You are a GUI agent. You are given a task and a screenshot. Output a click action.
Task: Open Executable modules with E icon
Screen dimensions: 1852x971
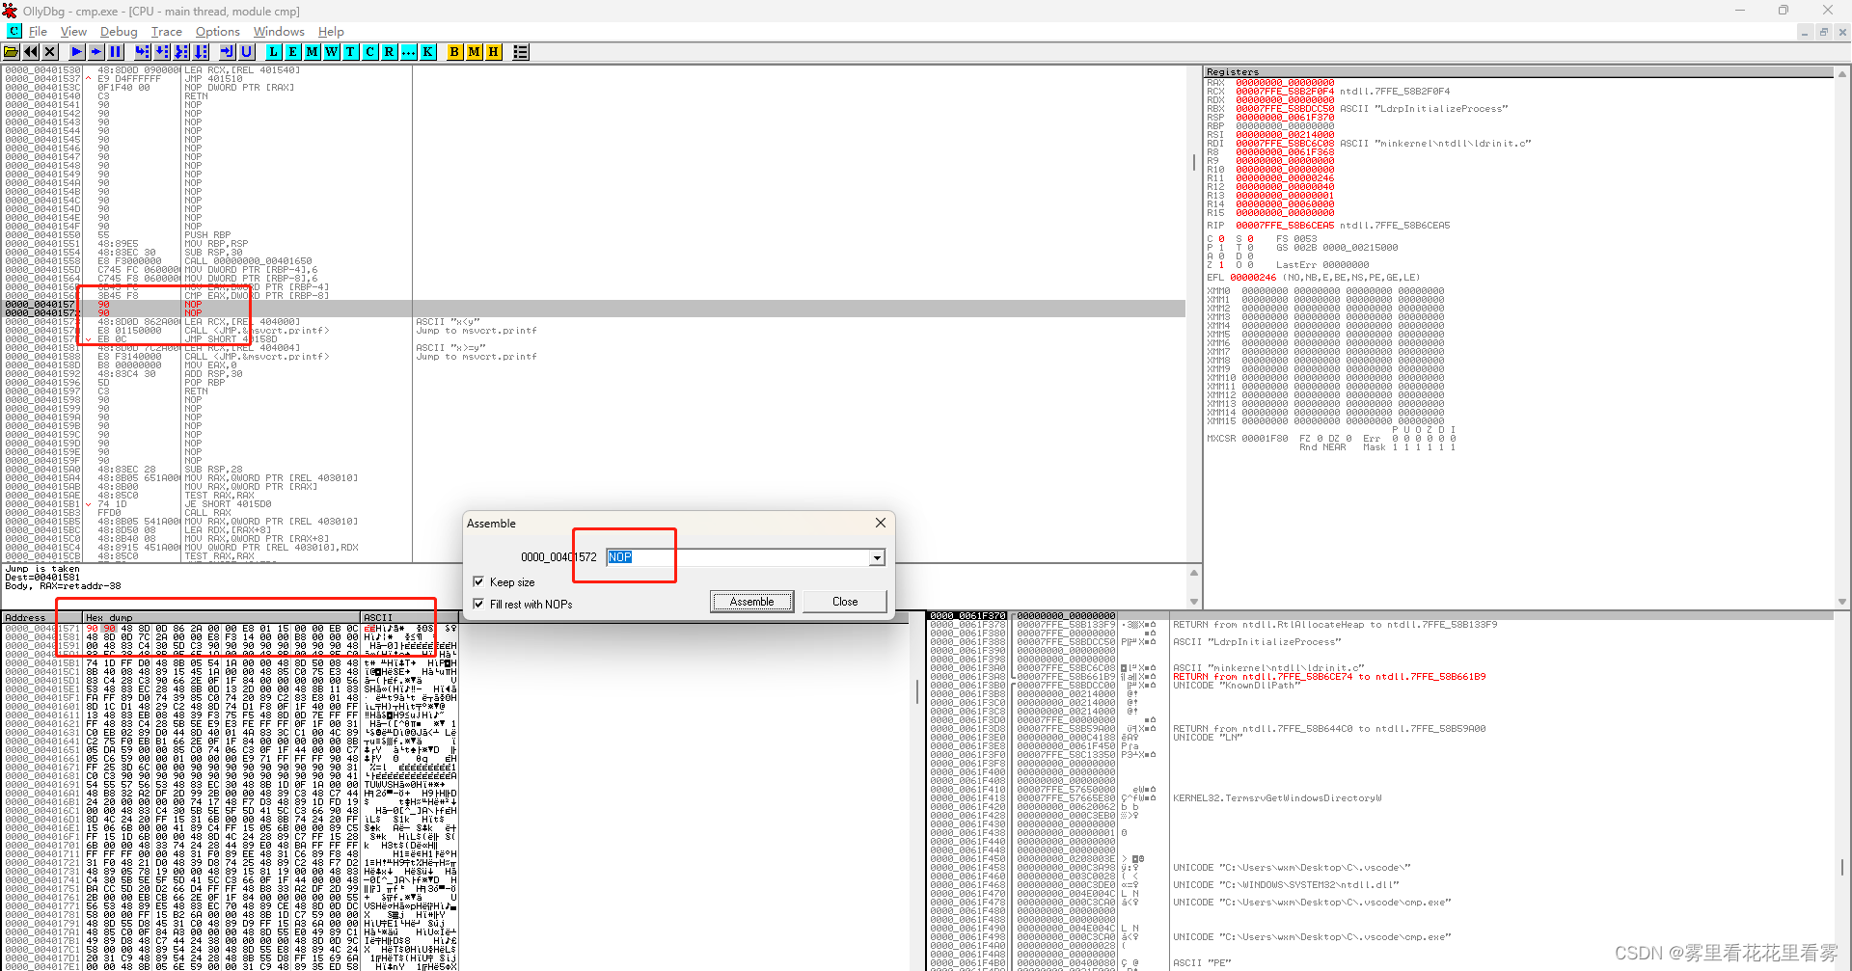293,52
